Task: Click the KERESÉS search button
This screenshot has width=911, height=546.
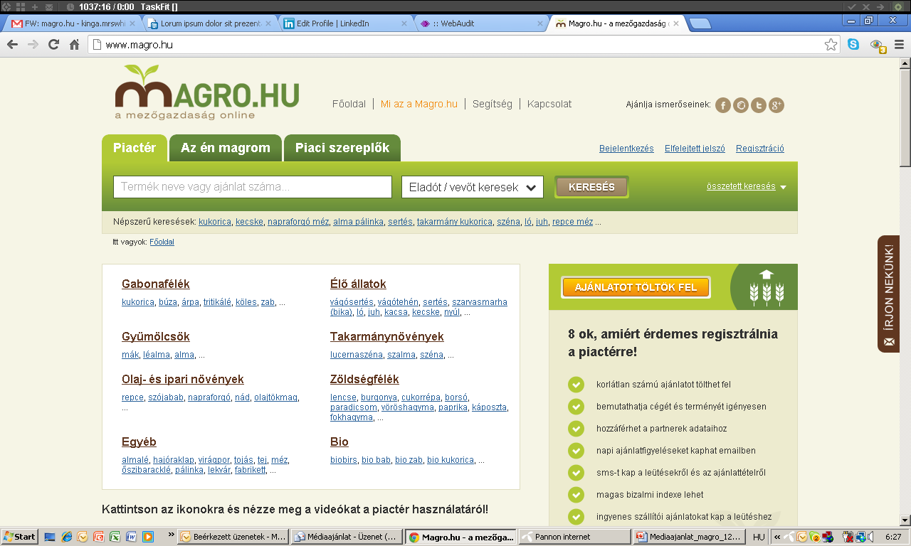Action: (591, 187)
